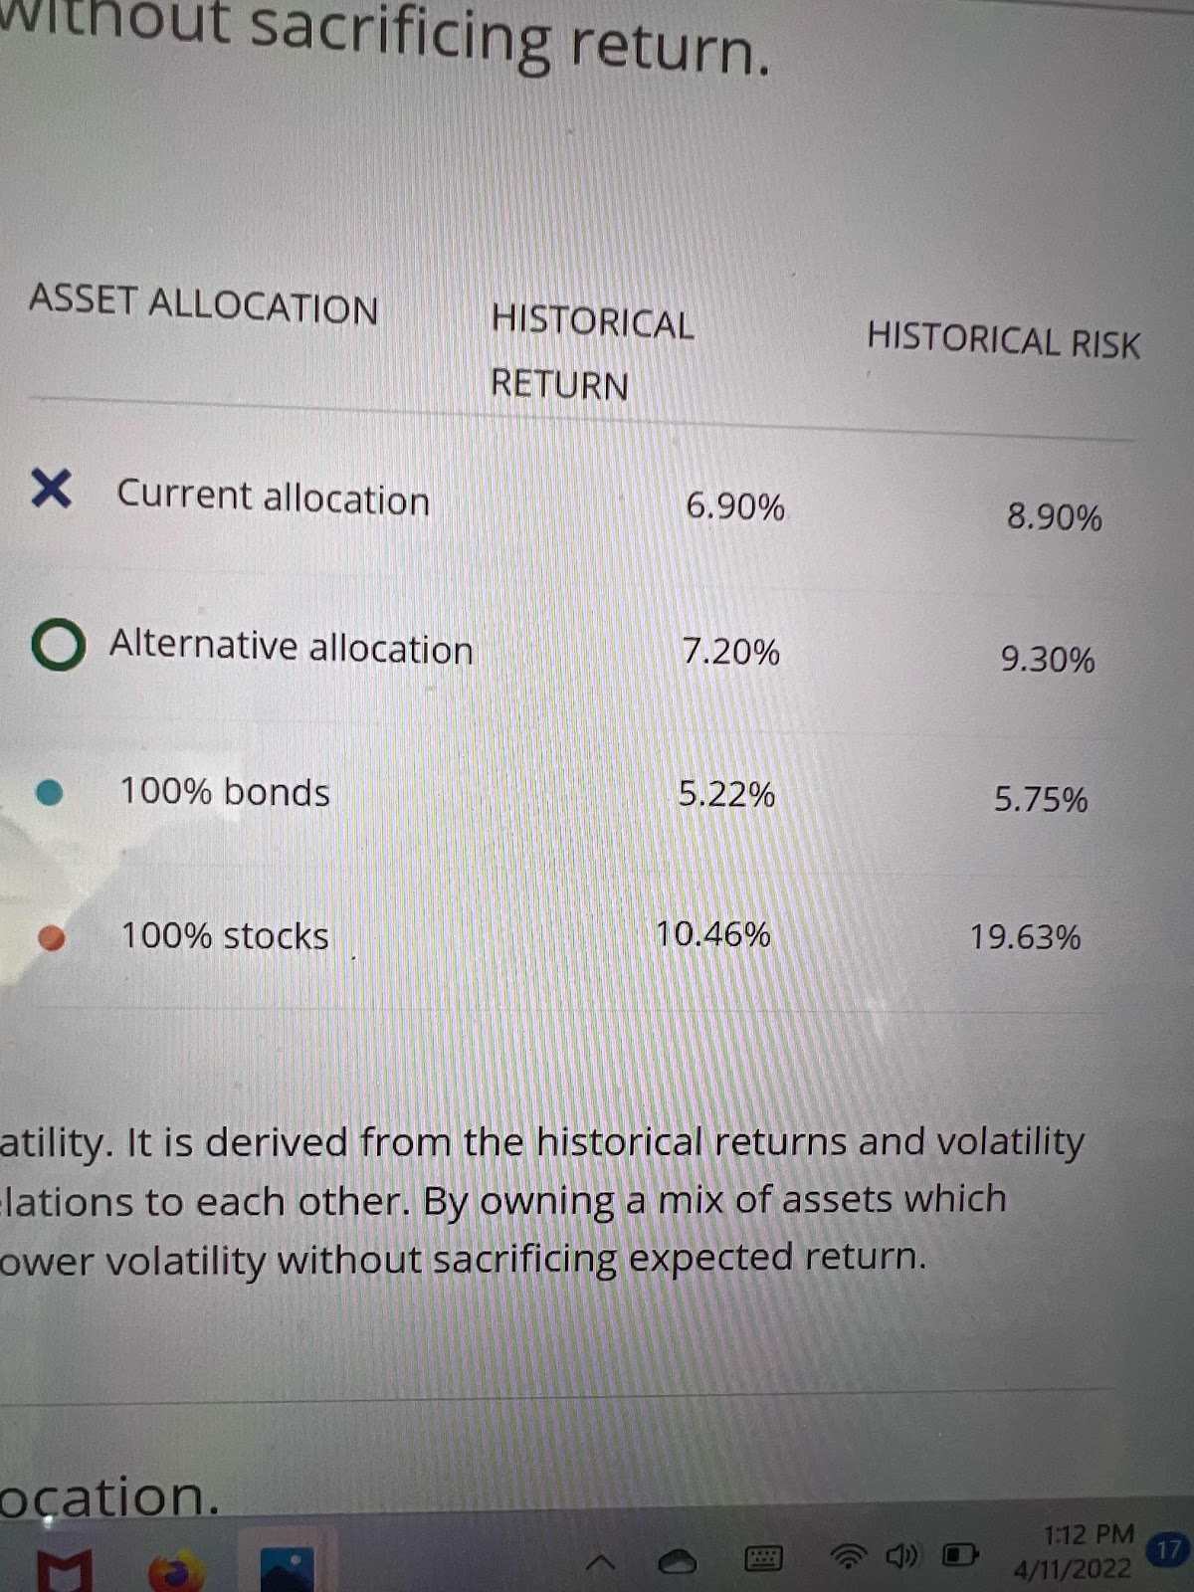This screenshot has width=1194, height=1592.
Task: Click the Historical Return column header
Action: pos(592,353)
